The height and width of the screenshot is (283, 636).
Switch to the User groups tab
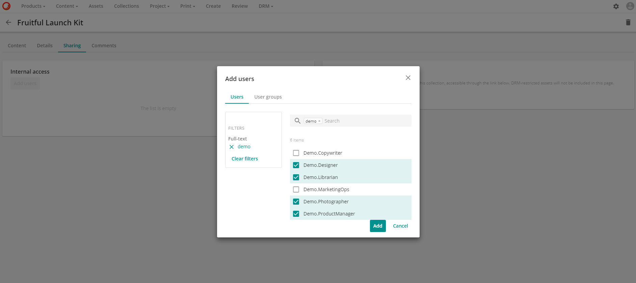point(268,97)
